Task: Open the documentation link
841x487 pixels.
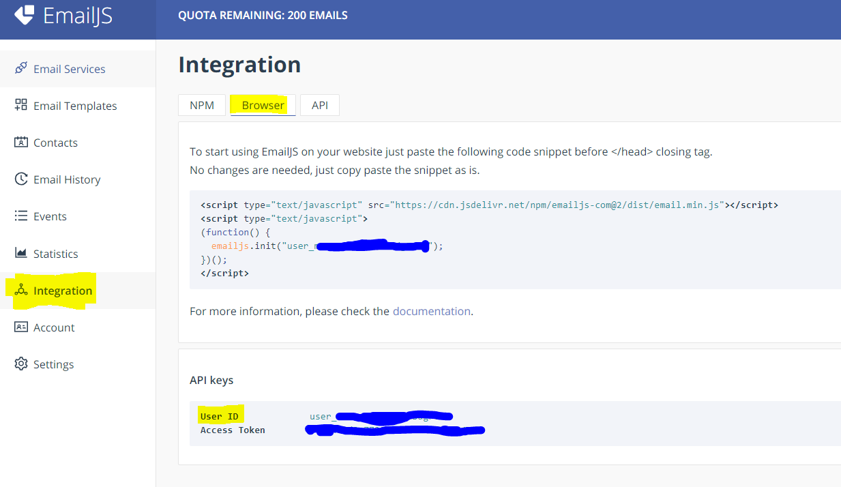Action: click(431, 311)
